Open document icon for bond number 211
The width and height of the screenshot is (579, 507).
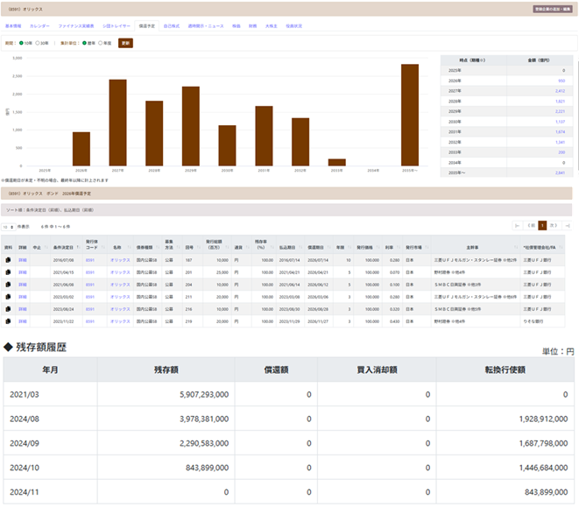(8, 297)
